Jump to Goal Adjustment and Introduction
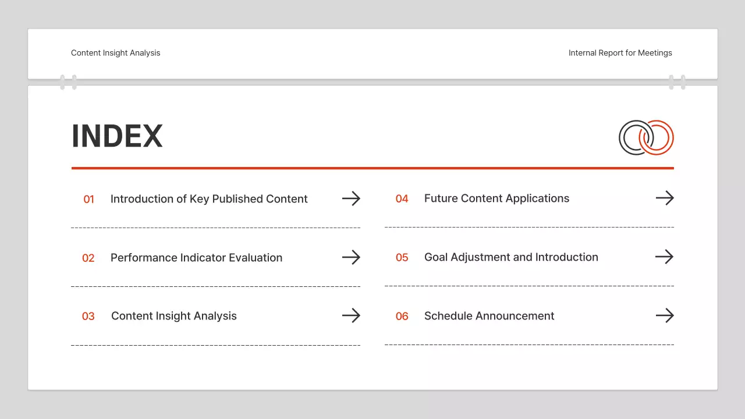This screenshot has width=745, height=419. point(511,257)
